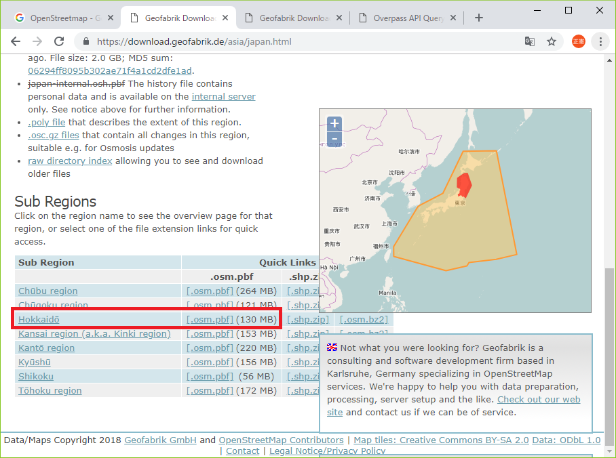
Task: Download Hokkaidō .osm.pbf file
Action: pyautogui.click(x=210, y=320)
